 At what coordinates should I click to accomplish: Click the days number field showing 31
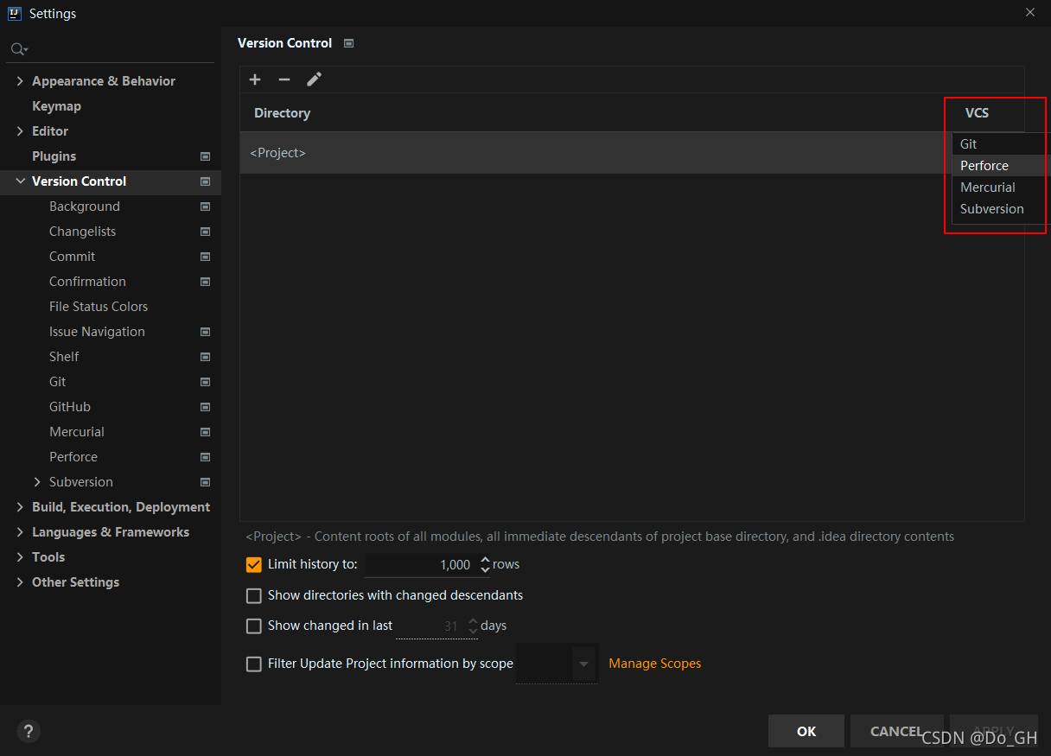[x=430, y=626]
